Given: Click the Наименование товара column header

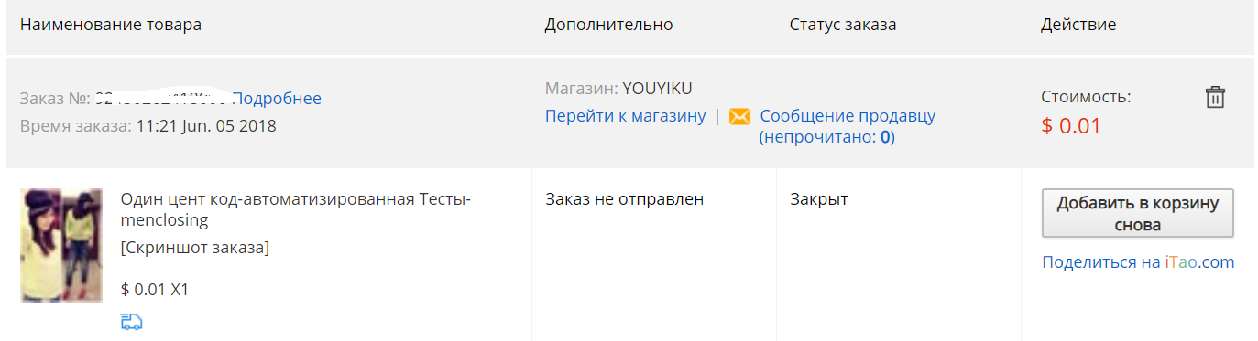Looking at the screenshot, I should (111, 25).
